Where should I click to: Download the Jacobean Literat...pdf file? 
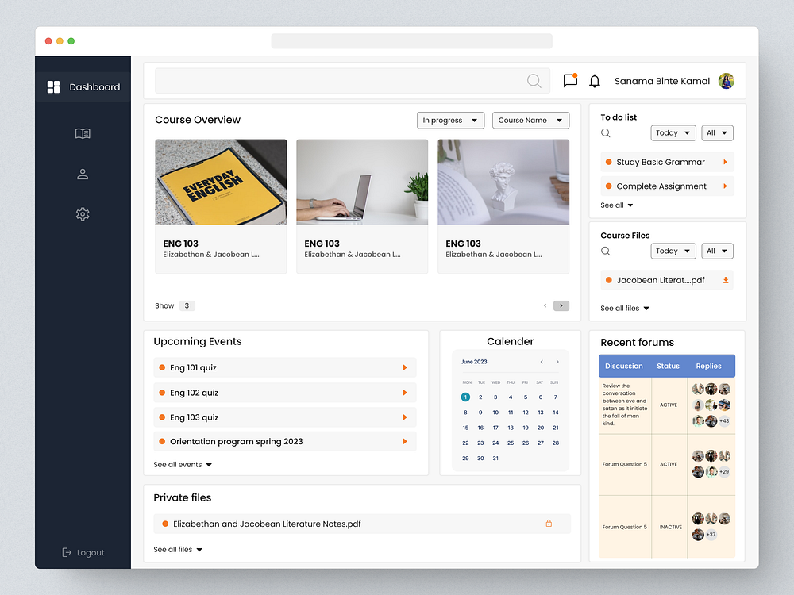(x=726, y=280)
